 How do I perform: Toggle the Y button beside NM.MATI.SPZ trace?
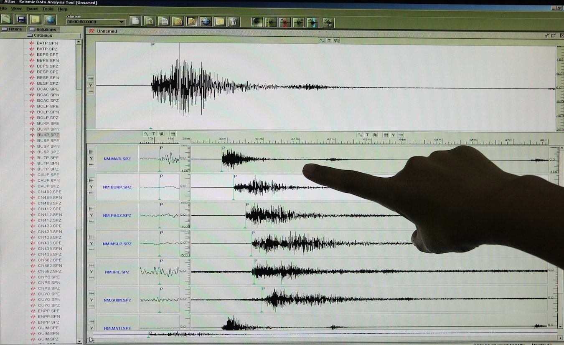click(x=91, y=159)
